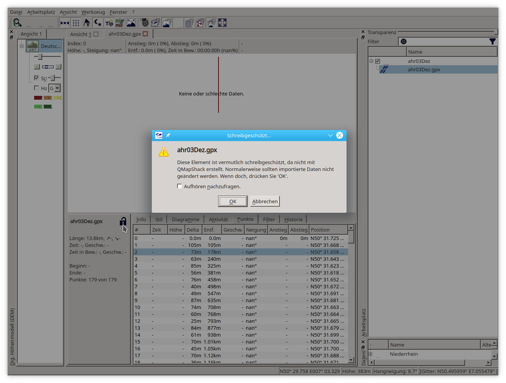Click the dark red slope color swatch

point(38,98)
